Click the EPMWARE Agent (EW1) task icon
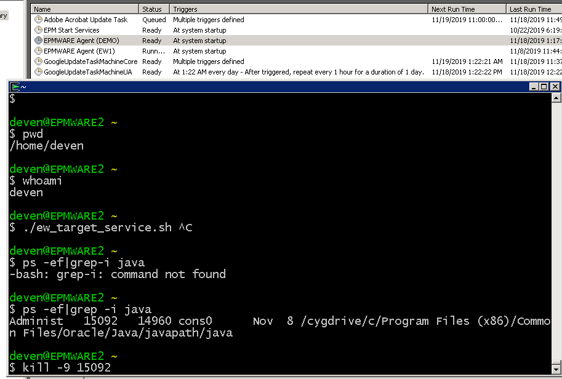562x379 pixels. click(38, 51)
